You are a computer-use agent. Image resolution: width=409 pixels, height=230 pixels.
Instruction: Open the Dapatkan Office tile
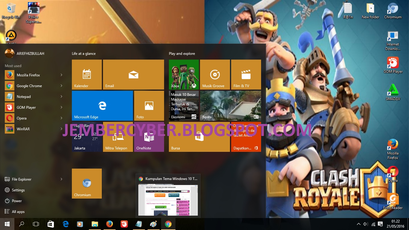(x=246, y=137)
